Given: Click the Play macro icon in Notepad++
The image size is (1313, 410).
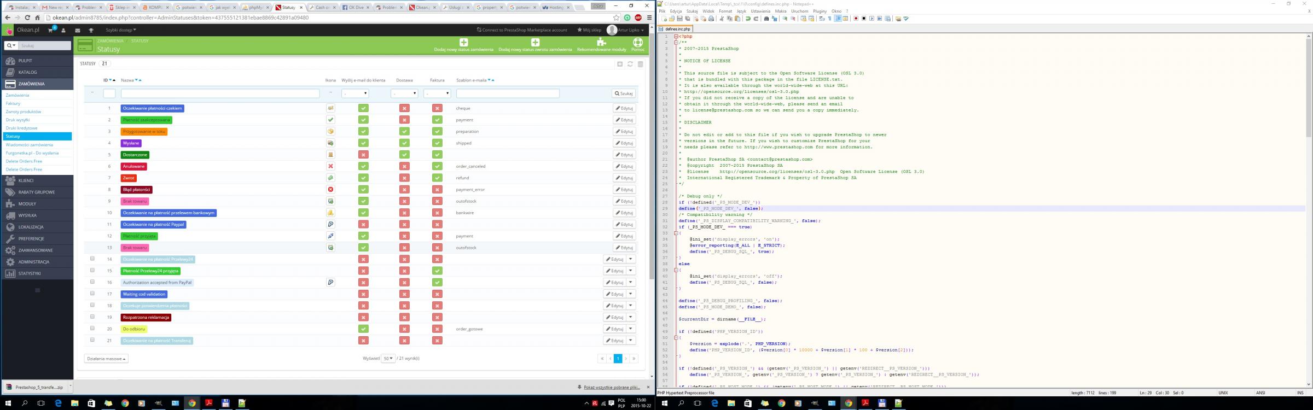Looking at the screenshot, I should pos(872,19).
